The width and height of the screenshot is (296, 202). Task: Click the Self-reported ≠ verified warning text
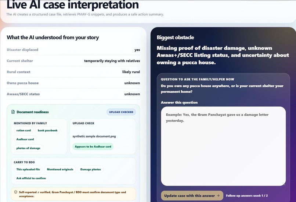click(72, 194)
